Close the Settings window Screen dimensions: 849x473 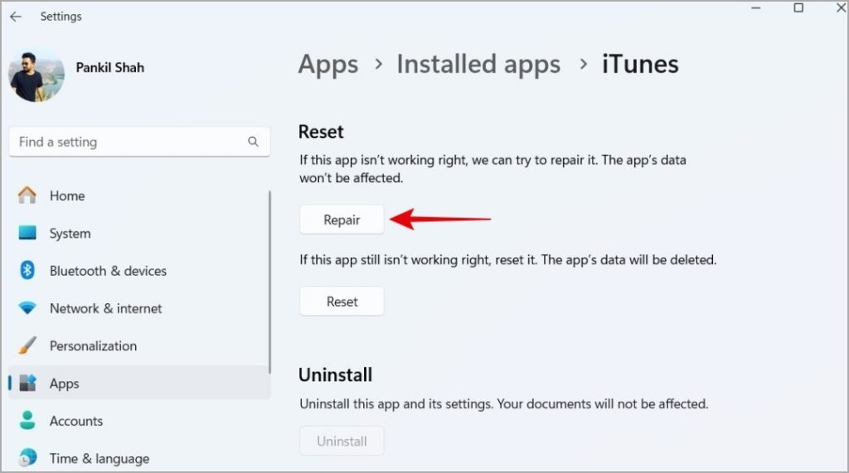(842, 7)
